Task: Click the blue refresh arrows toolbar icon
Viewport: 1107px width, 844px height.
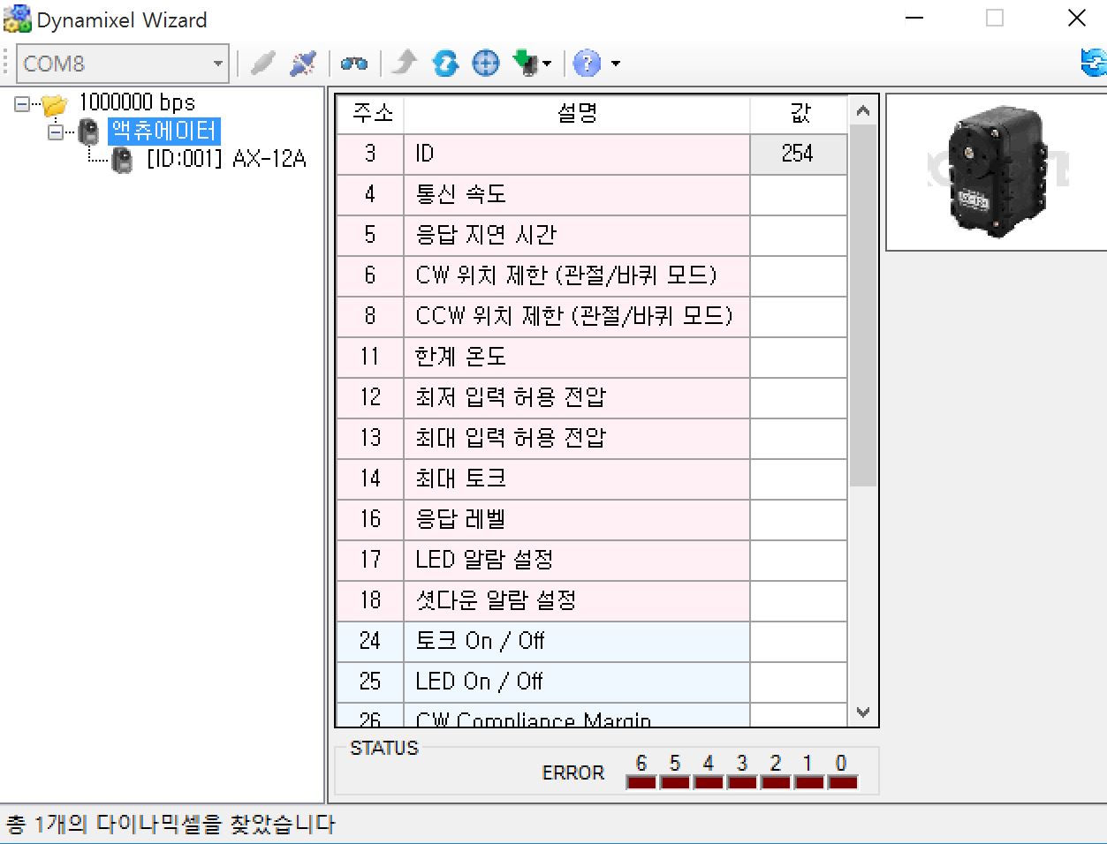Action: [445, 63]
